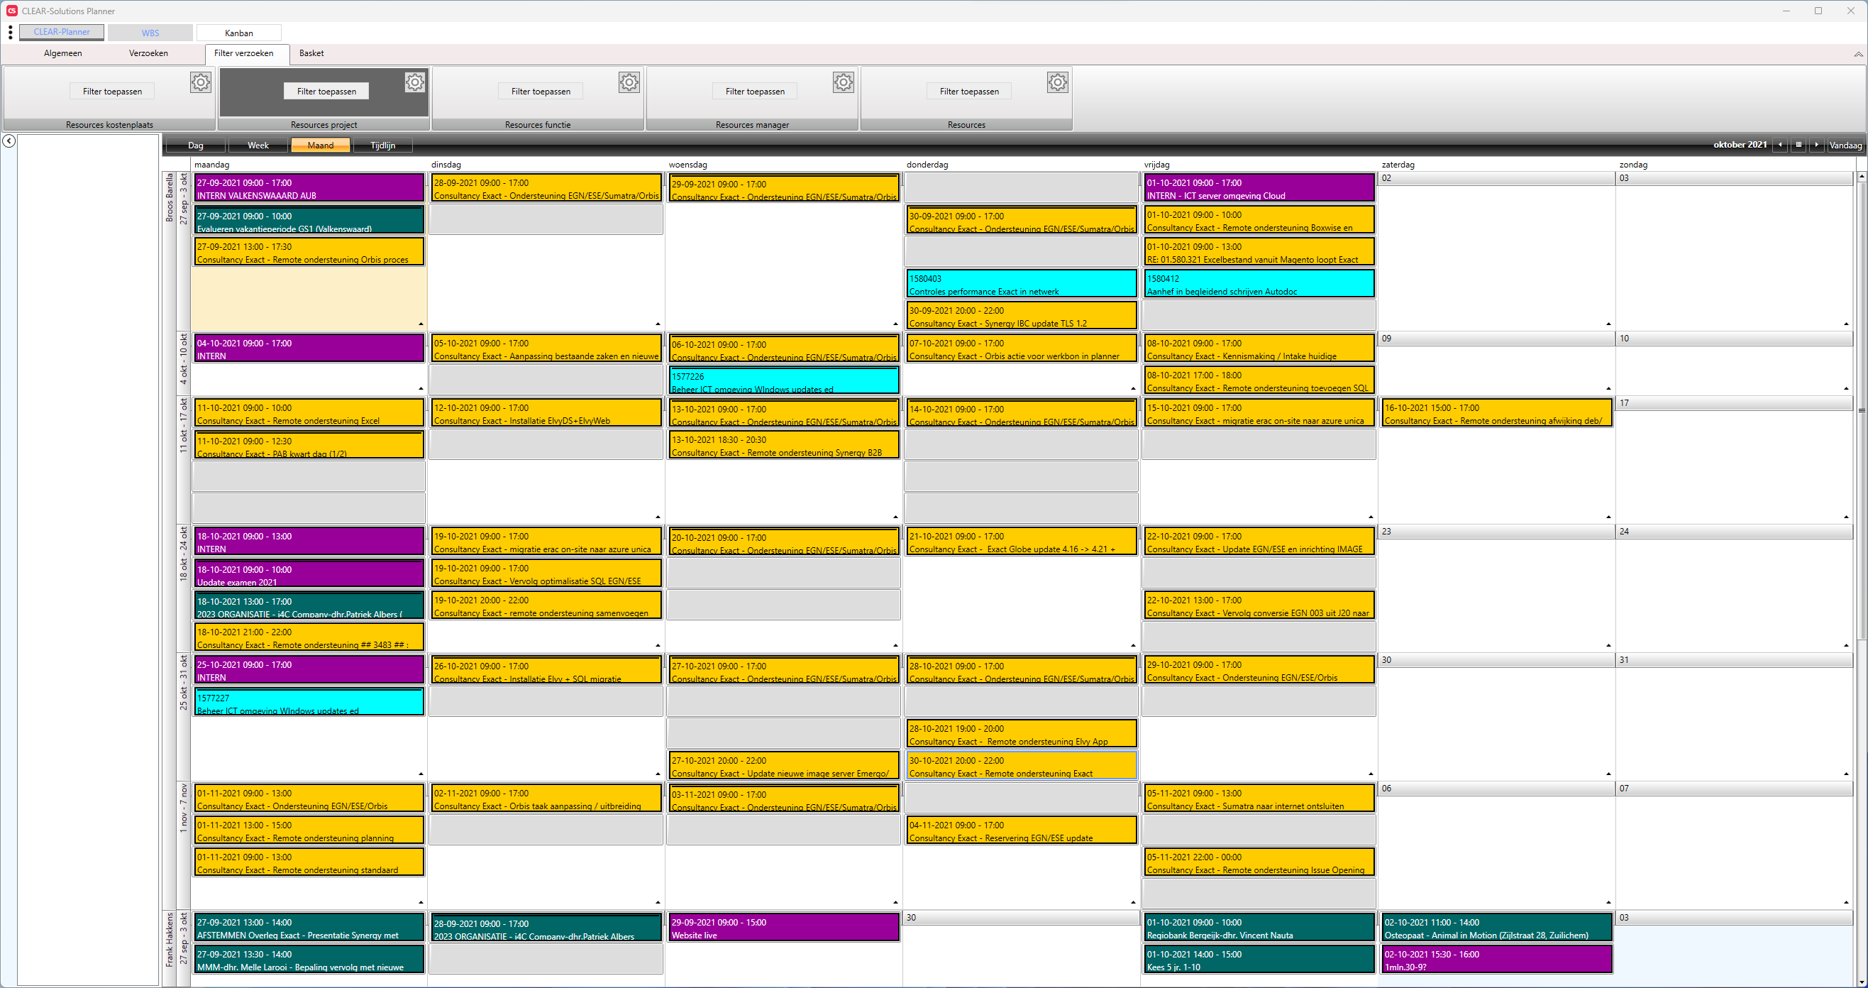Click the calendar vertical scrollbar up arrow
The height and width of the screenshot is (988, 1868).
pos(1861,177)
